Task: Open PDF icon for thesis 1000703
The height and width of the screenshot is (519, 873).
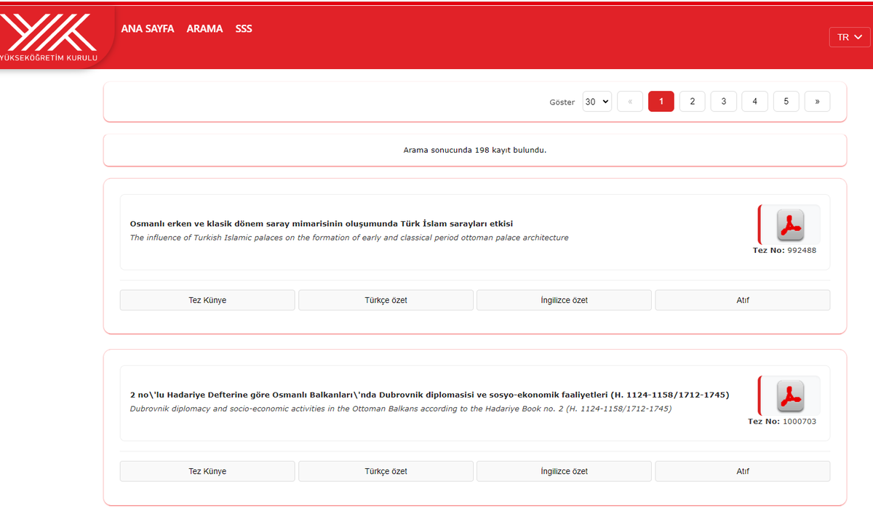Action: click(790, 395)
